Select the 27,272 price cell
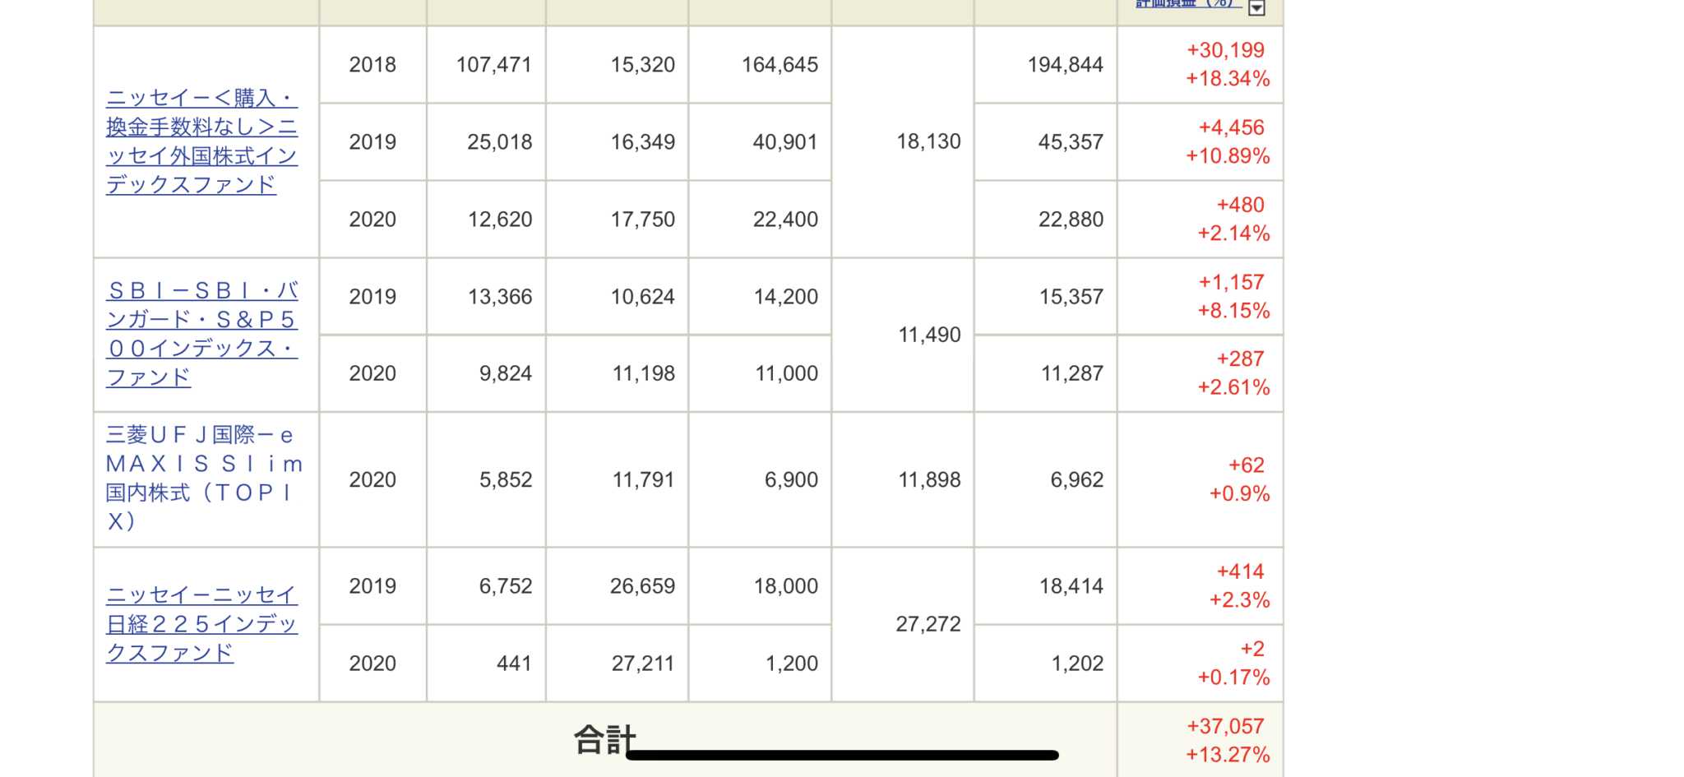1684x777 pixels. [928, 624]
